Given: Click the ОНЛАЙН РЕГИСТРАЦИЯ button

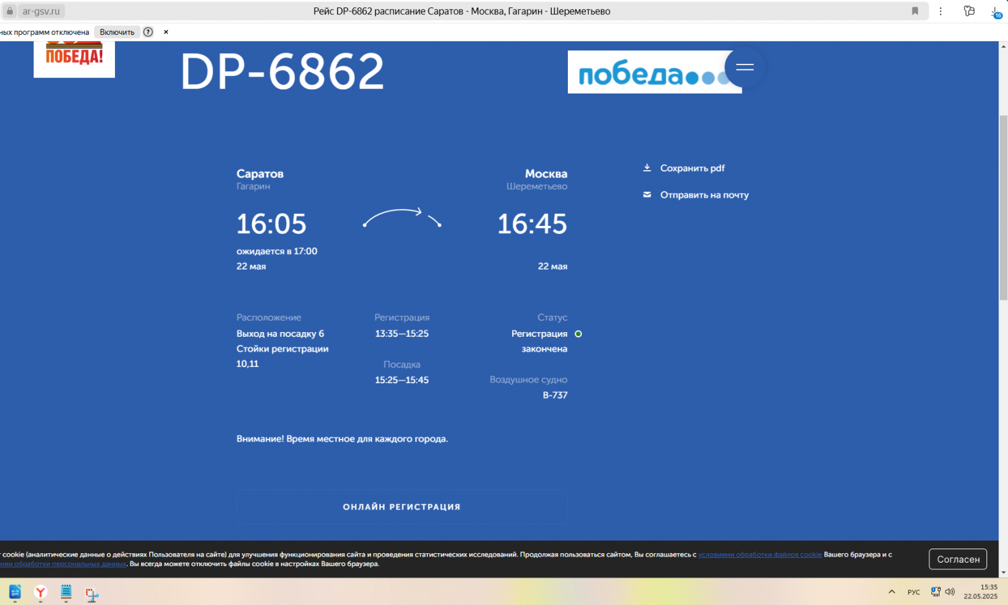Looking at the screenshot, I should pos(402,507).
